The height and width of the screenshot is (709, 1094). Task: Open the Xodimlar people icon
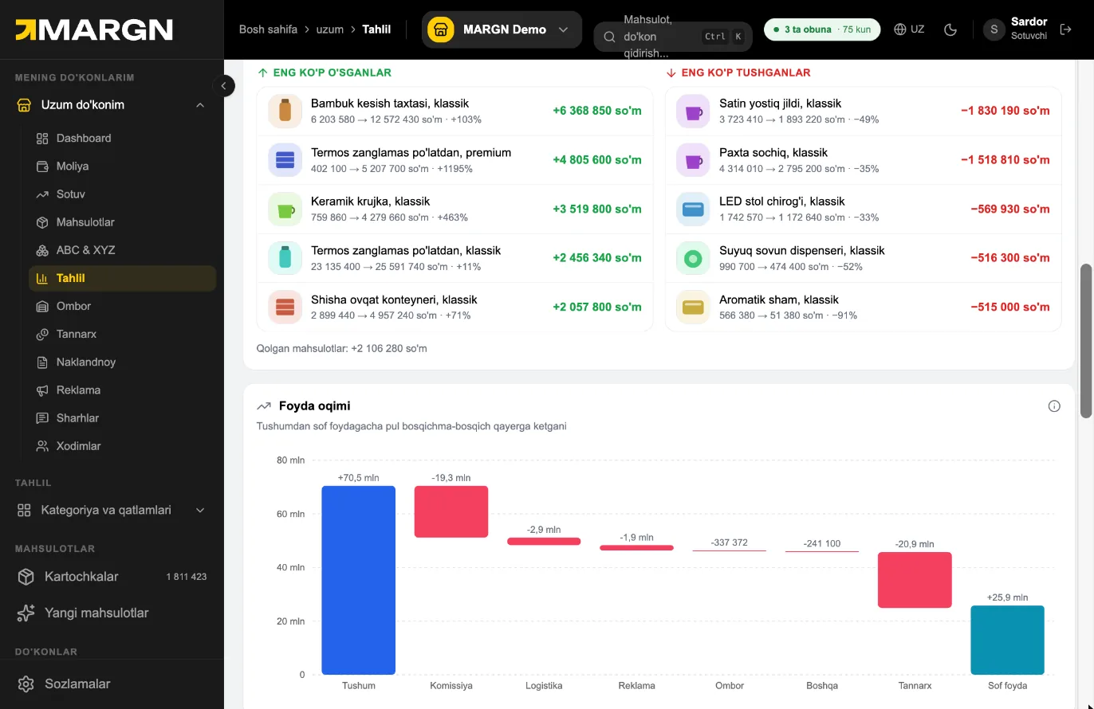click(x=42, y=446)
